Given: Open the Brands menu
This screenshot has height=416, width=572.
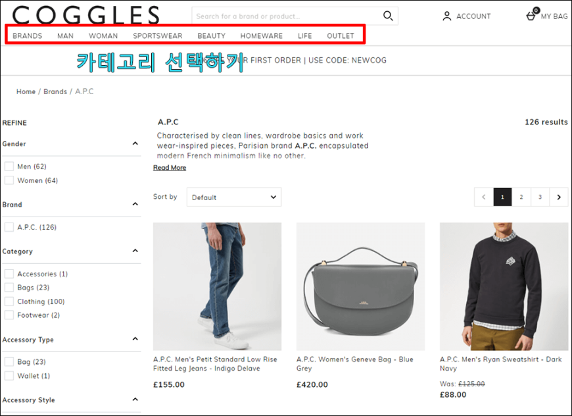Looking at the screenshot, I should [28, 36].
